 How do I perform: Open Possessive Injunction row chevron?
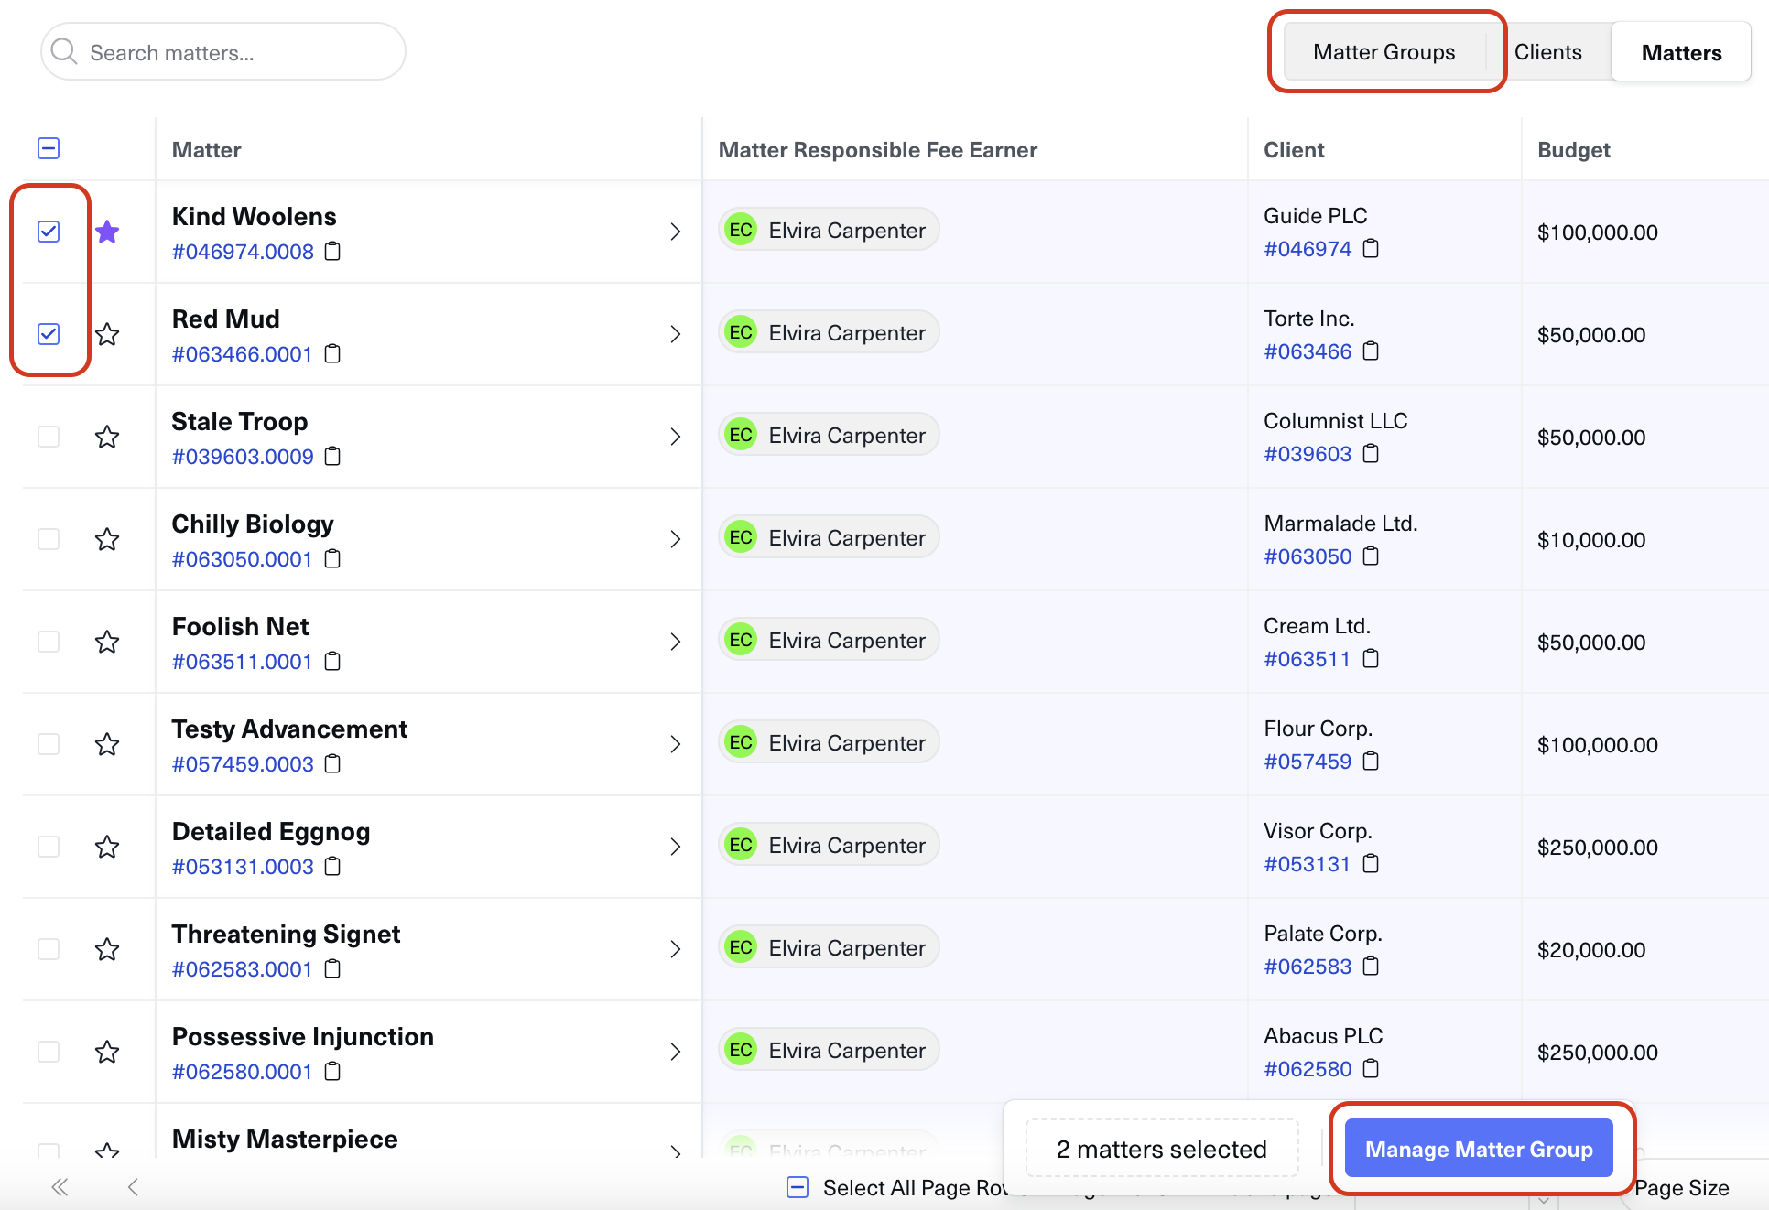676,1052
